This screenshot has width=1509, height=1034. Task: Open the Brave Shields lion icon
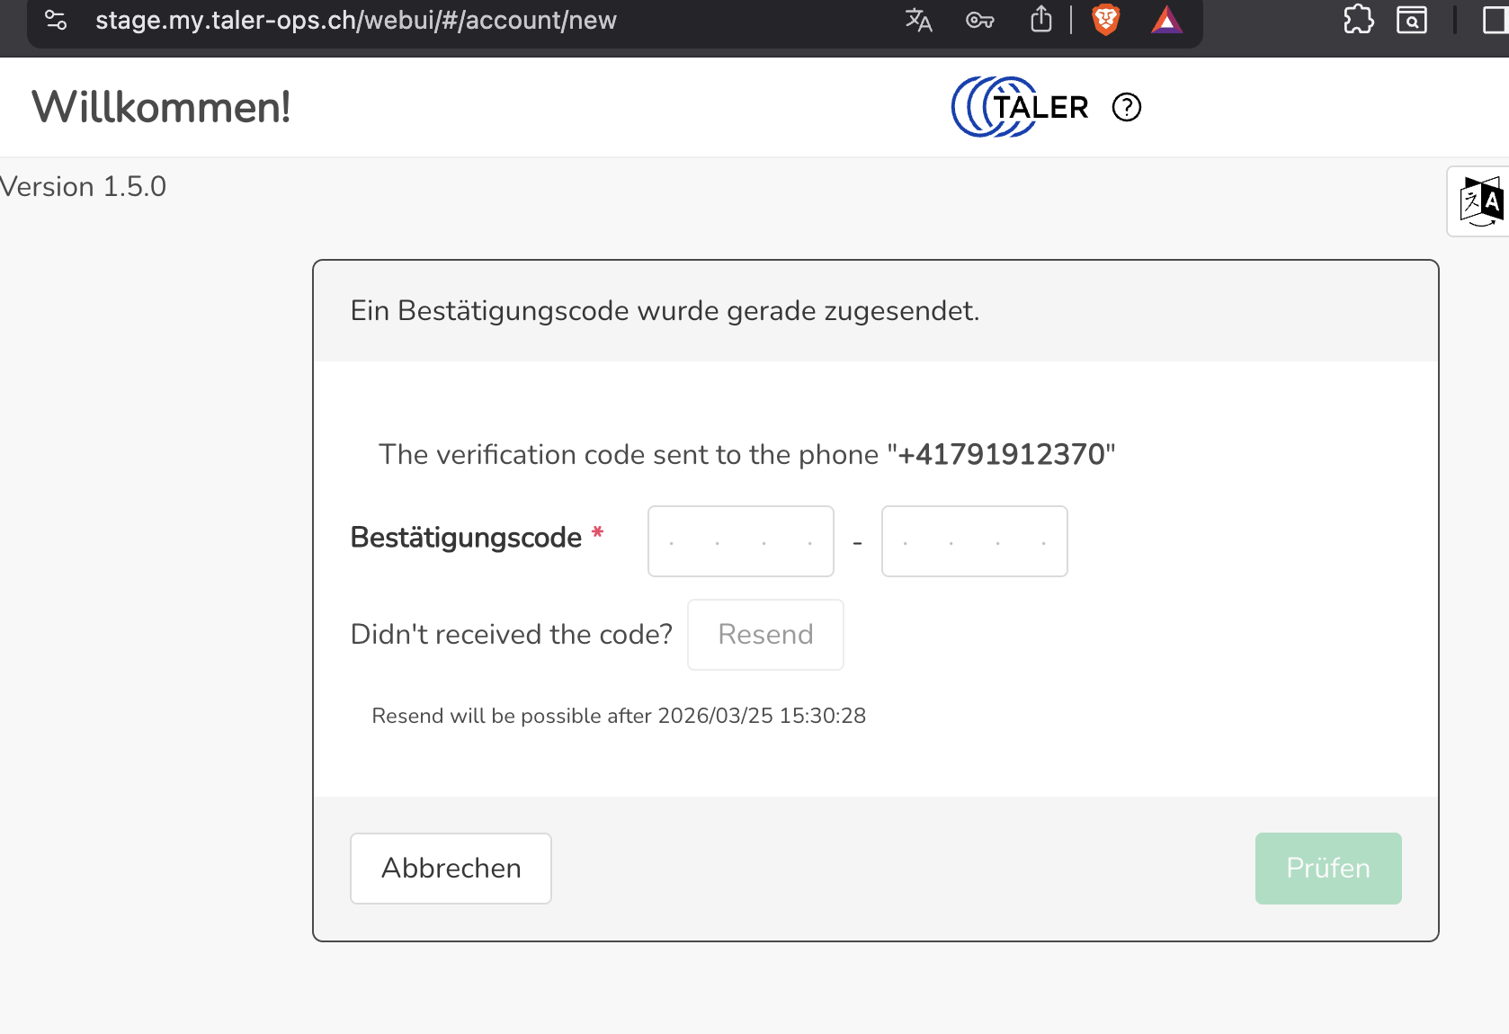point(1105,19)
